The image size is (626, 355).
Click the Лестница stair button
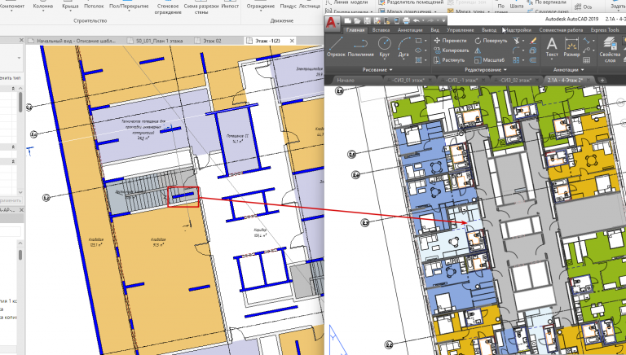click(x=310, y=7)
